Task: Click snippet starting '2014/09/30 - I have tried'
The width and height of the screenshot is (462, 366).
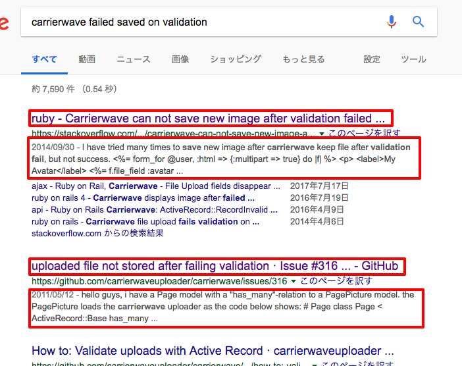Action: [x=221, y=159]
